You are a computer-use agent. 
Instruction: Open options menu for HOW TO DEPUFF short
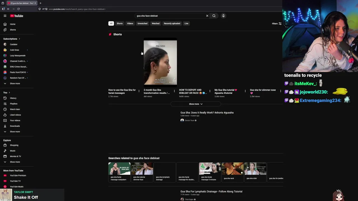pos(210,91)
